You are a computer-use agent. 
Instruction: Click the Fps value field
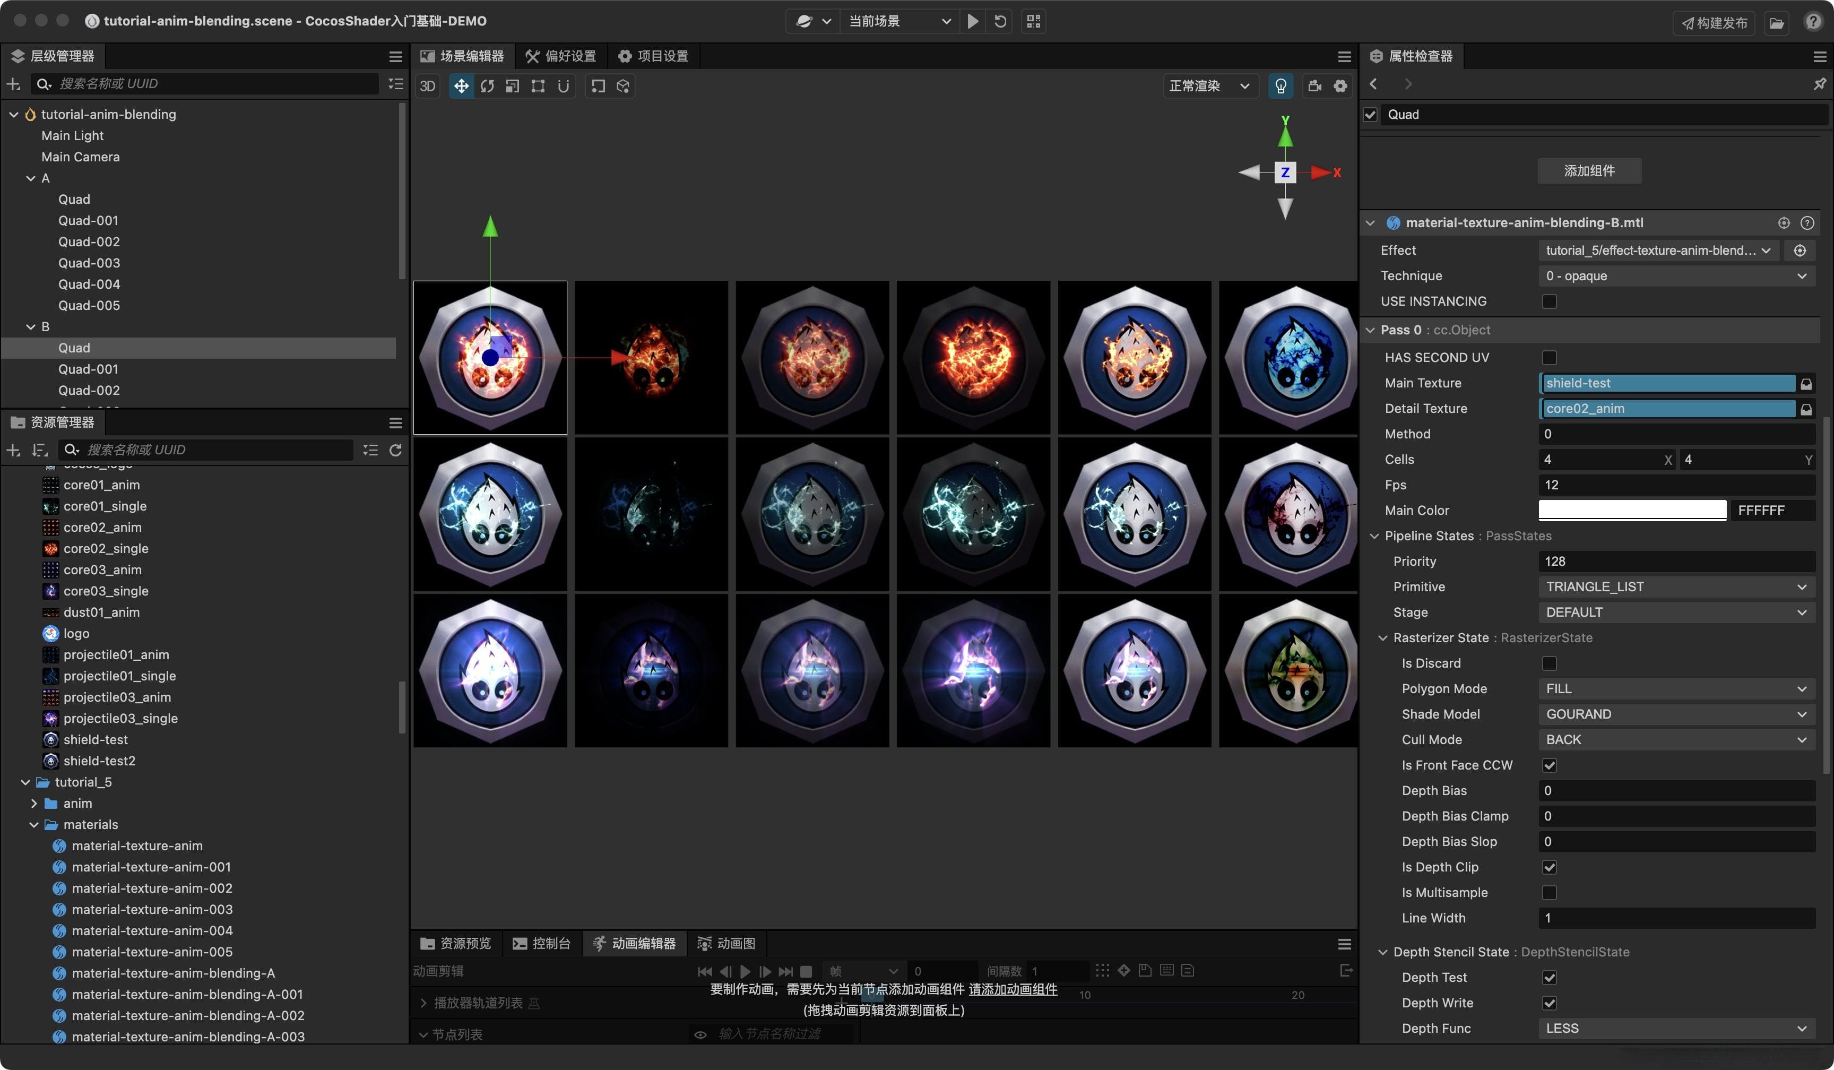[x=1677, y=485]
